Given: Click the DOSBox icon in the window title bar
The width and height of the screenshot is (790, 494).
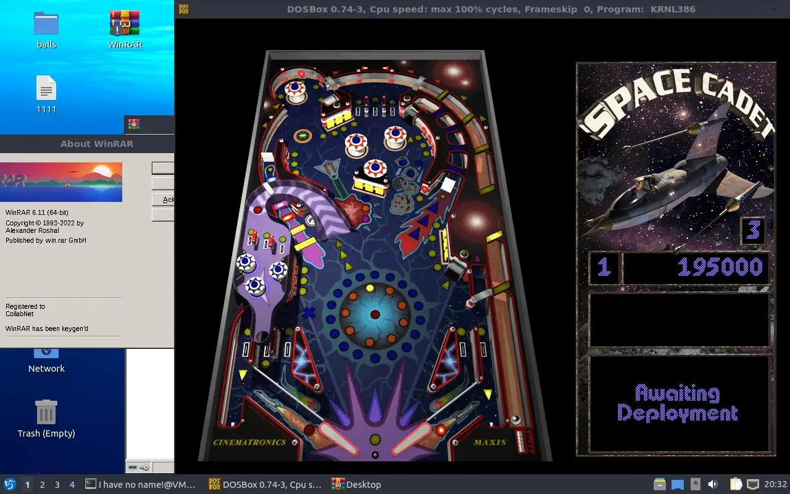Looking at the screenshot, I should pos(184,9).
